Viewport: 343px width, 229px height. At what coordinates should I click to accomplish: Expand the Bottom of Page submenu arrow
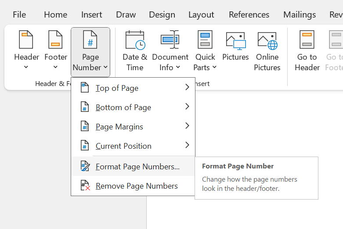187,107
